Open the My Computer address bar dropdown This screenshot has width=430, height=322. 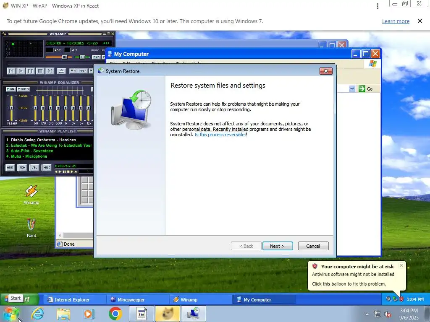[x=352, y=89]
